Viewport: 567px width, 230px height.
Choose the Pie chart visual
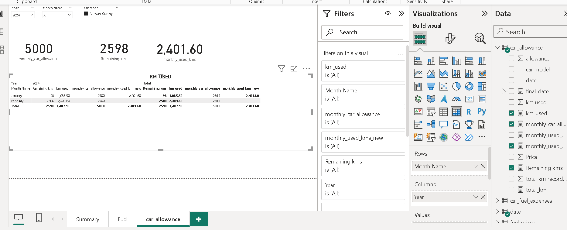456,86
